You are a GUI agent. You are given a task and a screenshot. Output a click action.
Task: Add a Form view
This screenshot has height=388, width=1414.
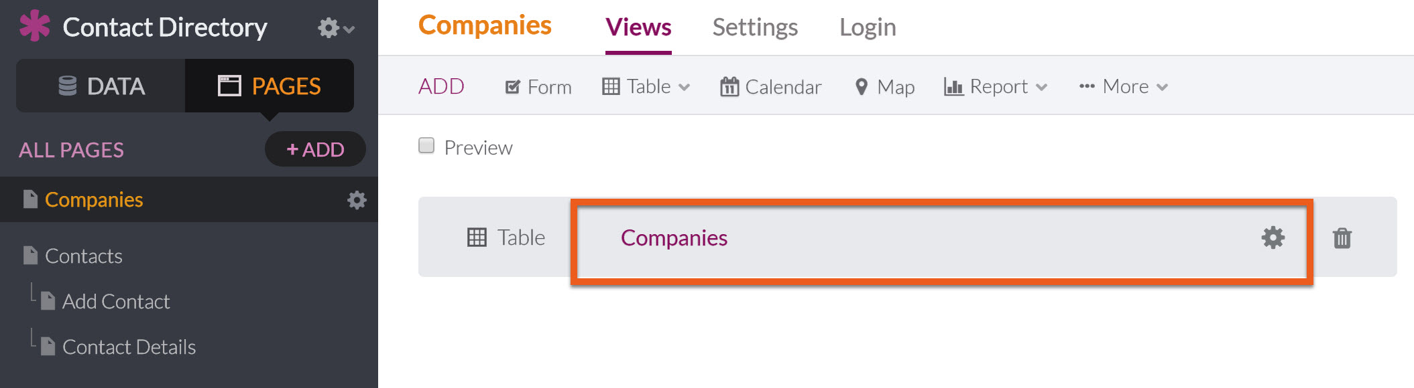click(538, 87)
